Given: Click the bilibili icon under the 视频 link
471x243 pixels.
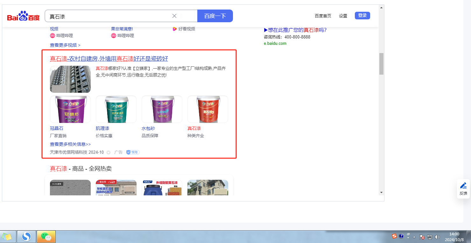Looking at the screenshot, I should pyautogui.click(x=53, y=36).
